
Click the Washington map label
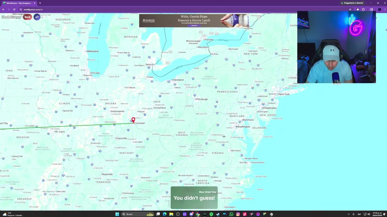pyautogui.click(x=244, y=127)
